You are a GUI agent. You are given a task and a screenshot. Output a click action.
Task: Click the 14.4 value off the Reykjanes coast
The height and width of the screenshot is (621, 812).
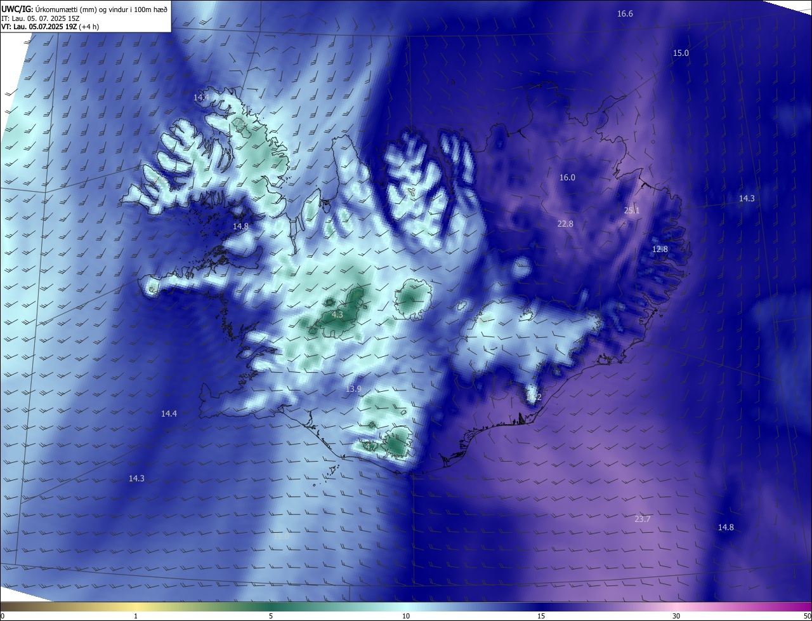[169, 414]
